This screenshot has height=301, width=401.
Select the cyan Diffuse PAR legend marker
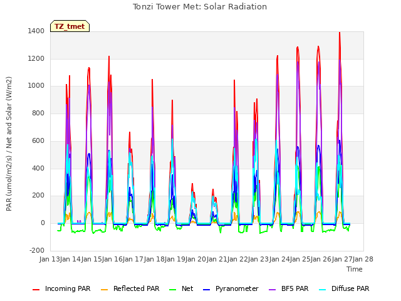[x=323, y=290]
